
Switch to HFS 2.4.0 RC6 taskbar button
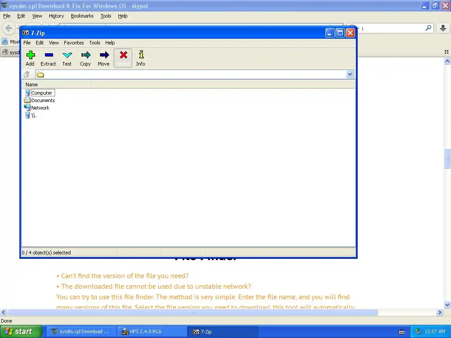click(x=152, y=331)
